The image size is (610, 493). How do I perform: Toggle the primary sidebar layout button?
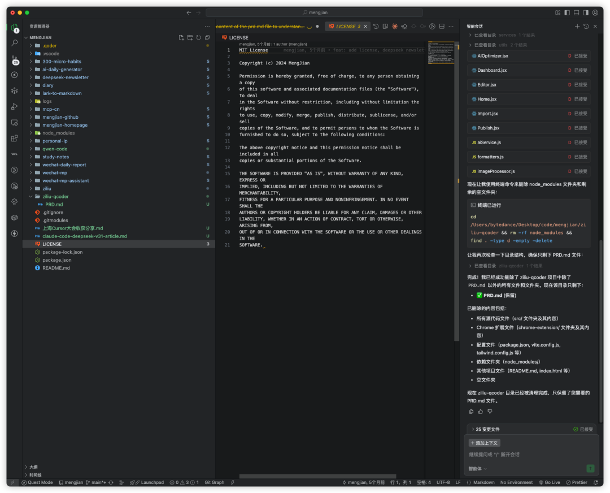click(x=567, y=12)
